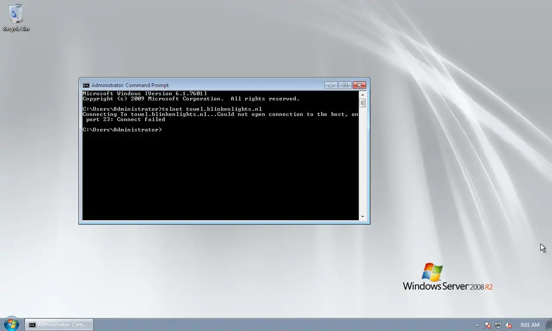Screen dimensions: 552x331
Task: Open the Windows Start orb
Action: (x=11, y=324)
